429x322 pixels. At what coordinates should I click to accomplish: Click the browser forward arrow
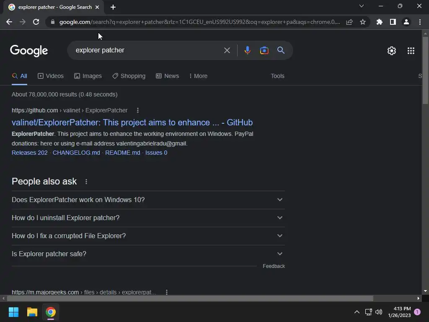23,22
